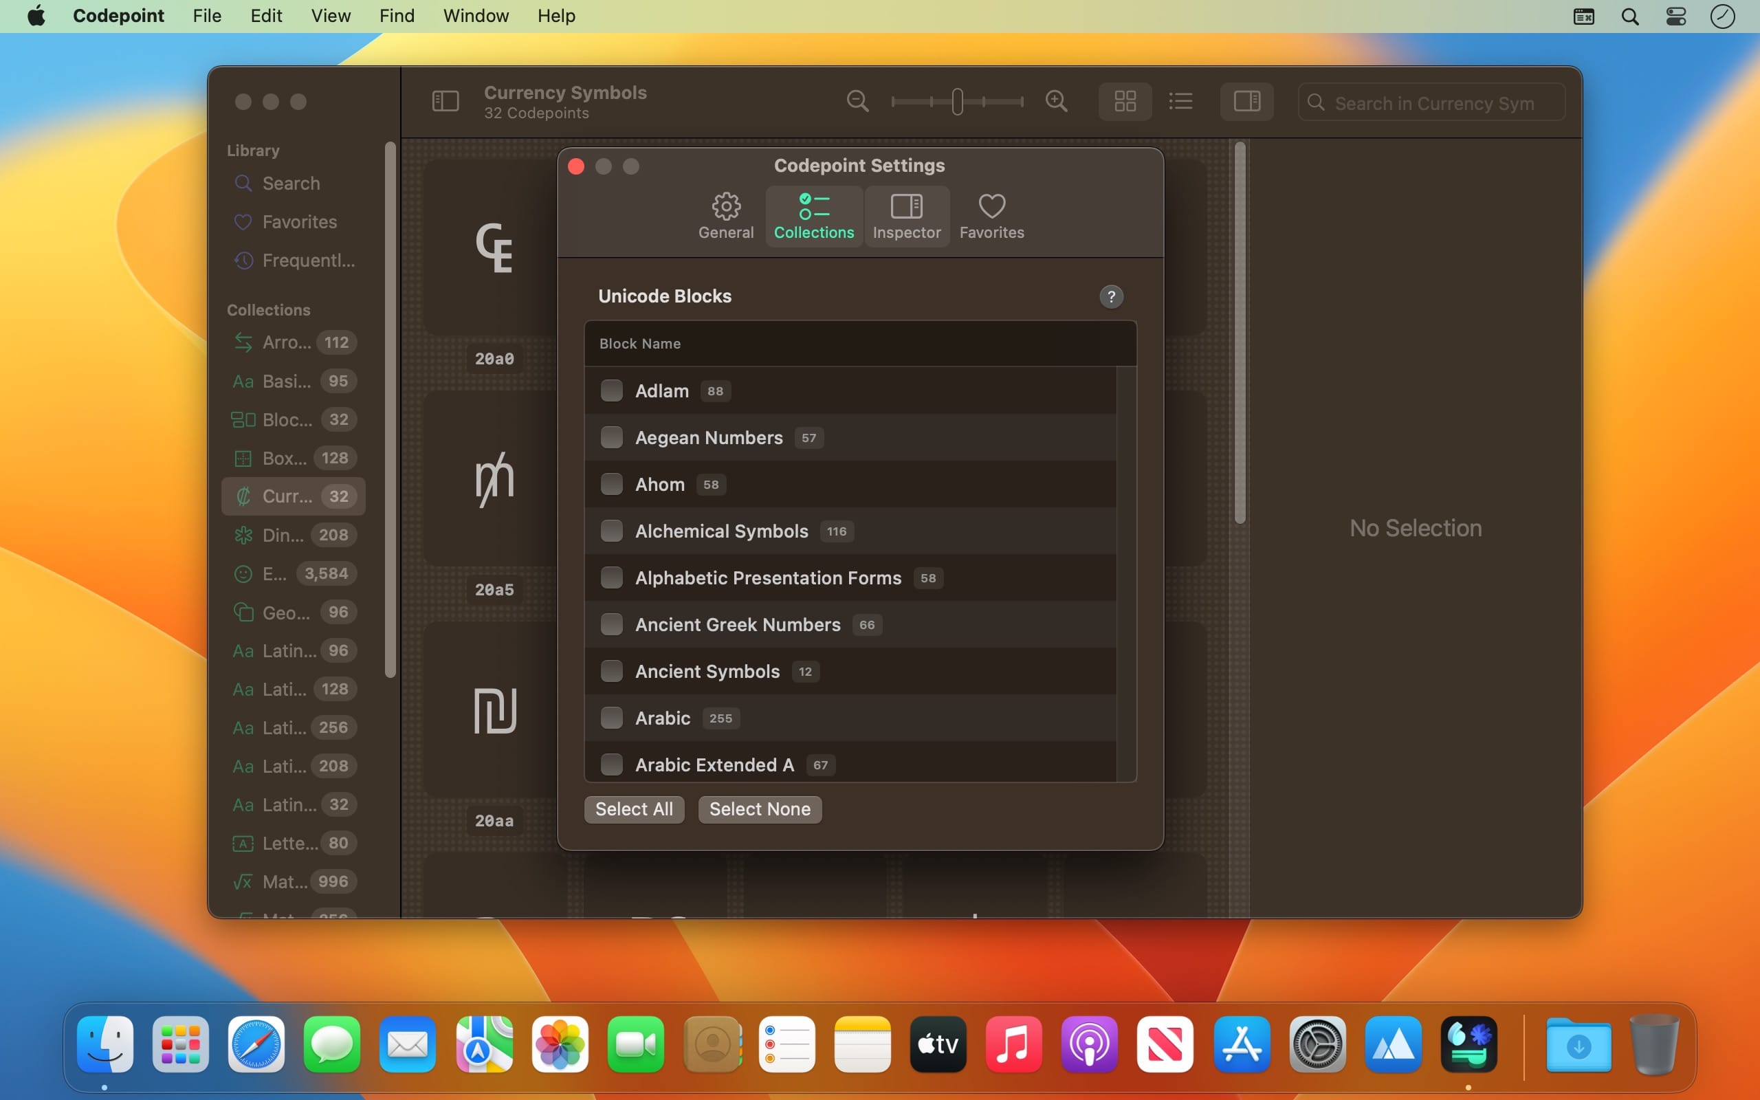
Task: Open Search in the Library sidebar
Action: point(293,184)
